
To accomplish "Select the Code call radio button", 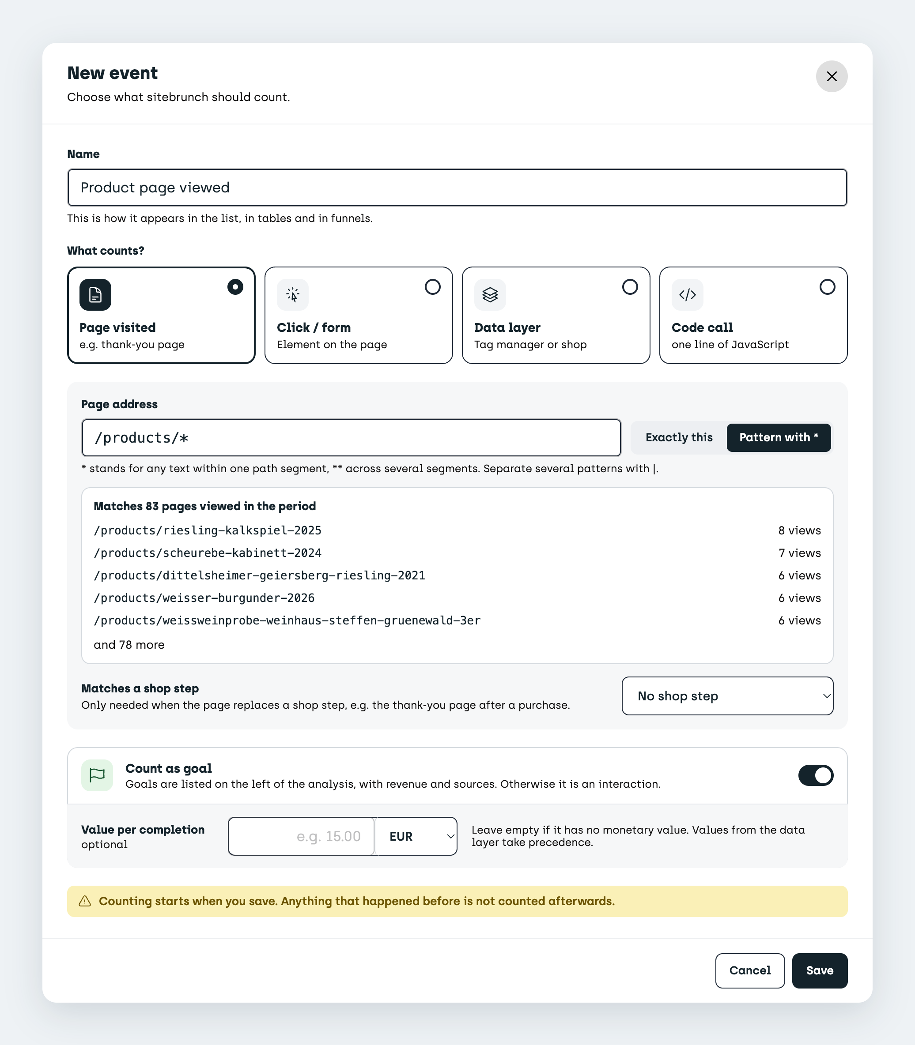I will click(x=827, y=287).
